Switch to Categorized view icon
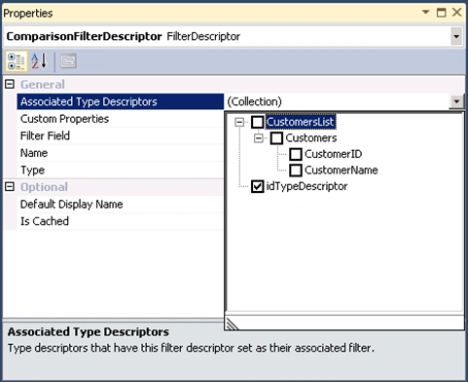Viewport: 468px width, 382px height. click(x=16, y=61)
